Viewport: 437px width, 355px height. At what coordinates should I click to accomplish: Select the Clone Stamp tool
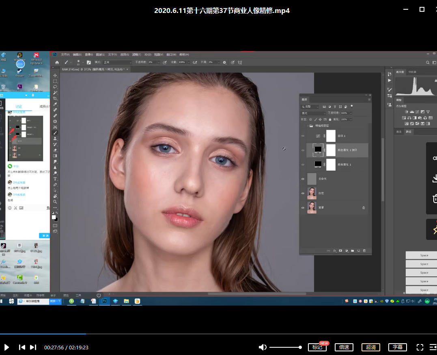pyautogui.click(x=55, y=139)
